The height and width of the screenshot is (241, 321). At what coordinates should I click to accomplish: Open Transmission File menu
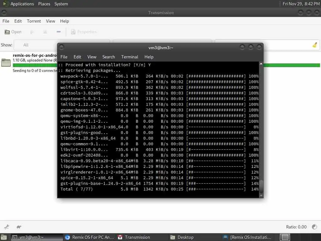pos(6,21)
